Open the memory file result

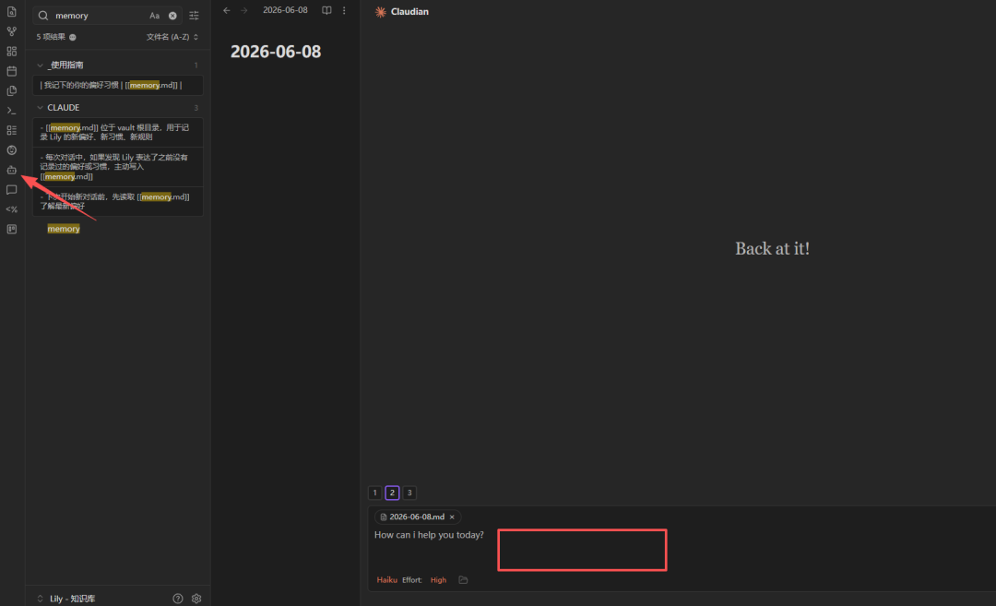point(64,229)
